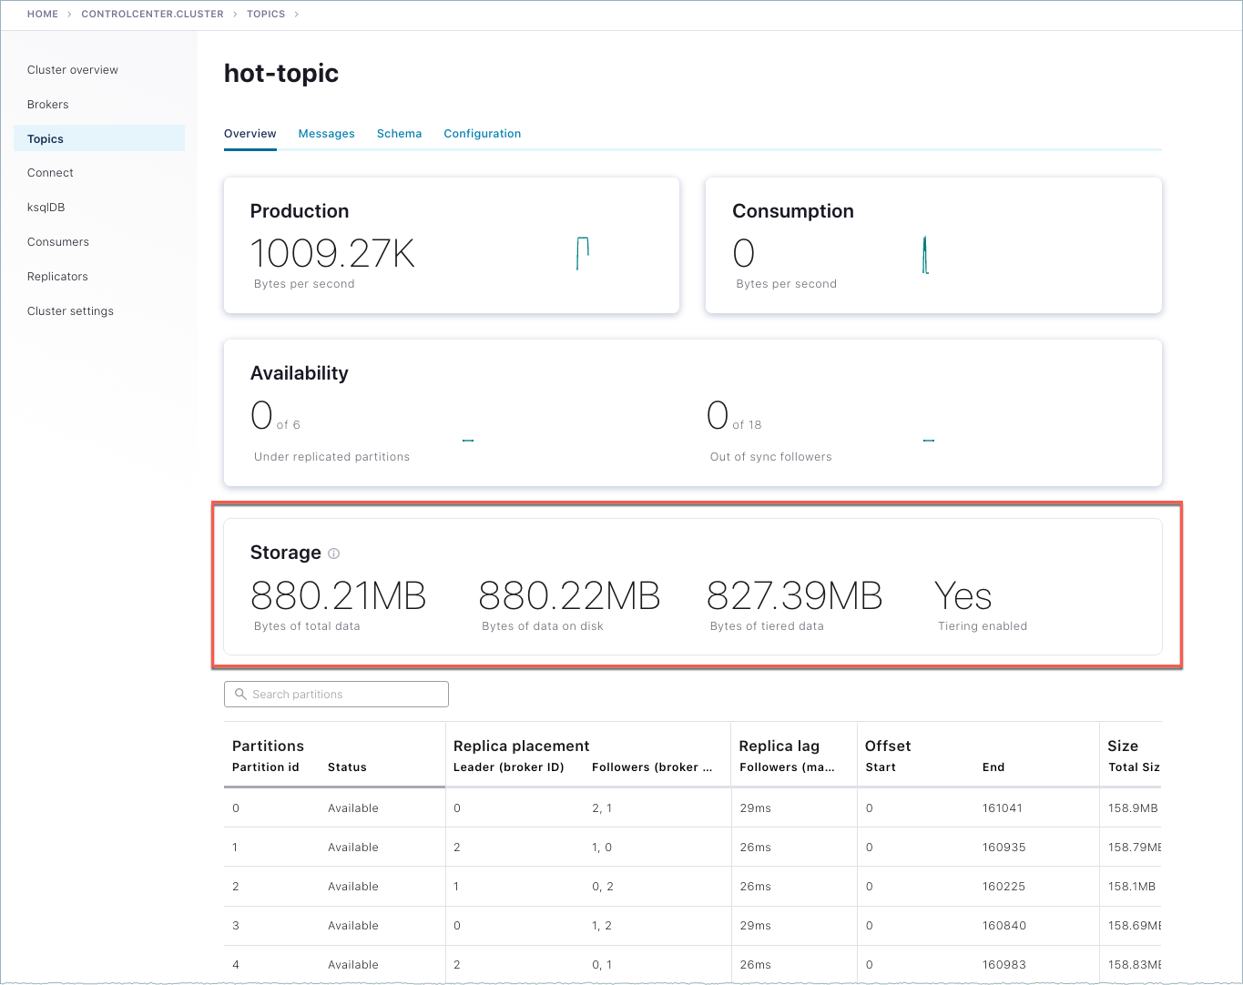Select the Overview tab
Viewport: 1243px width, 985px height.
point(250,134)
